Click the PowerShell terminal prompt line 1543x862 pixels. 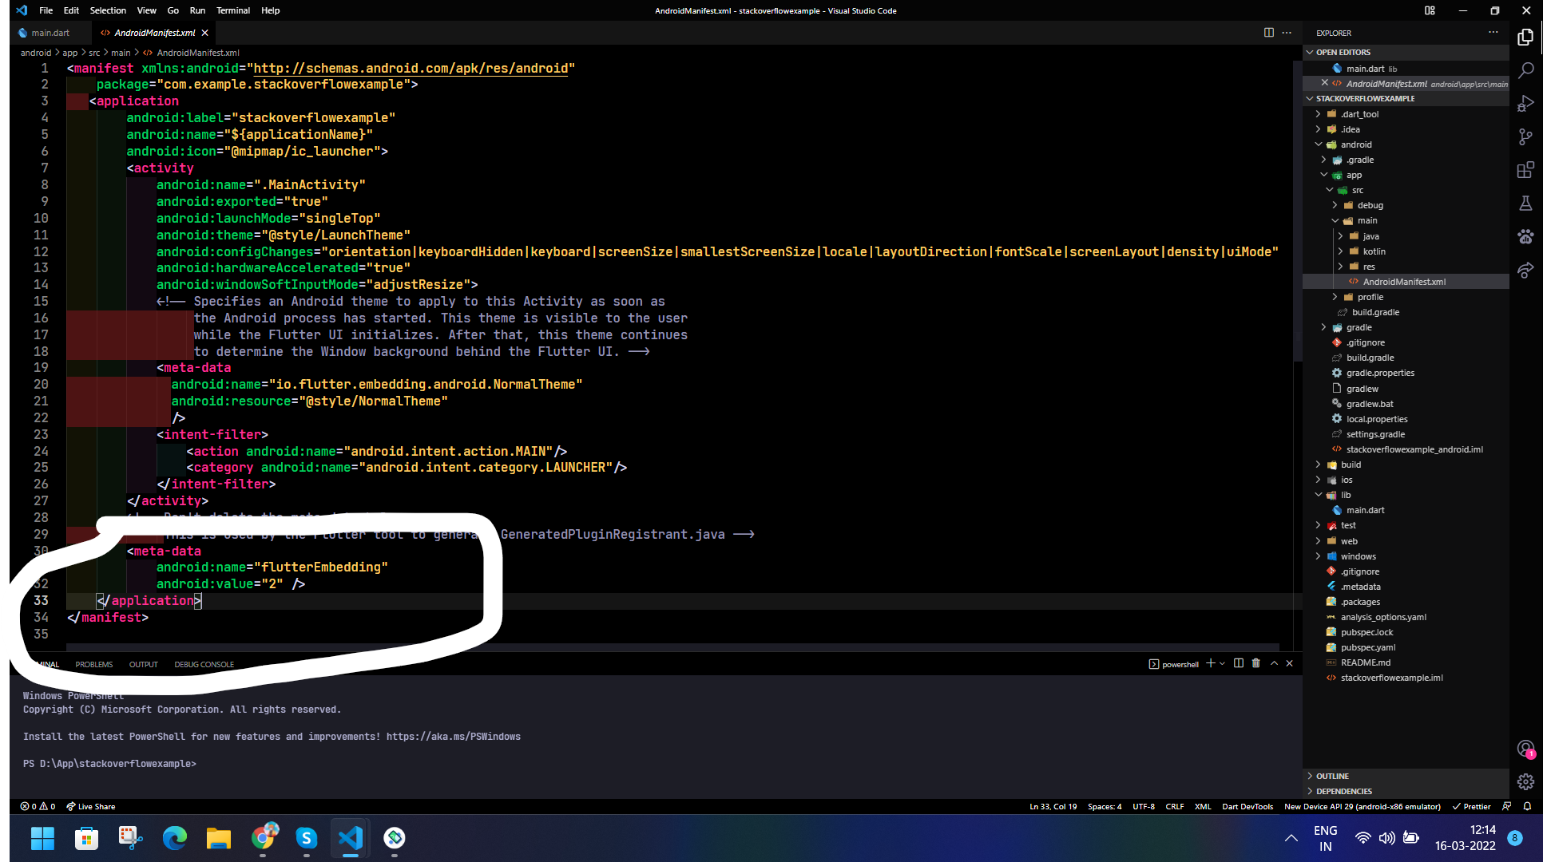click(x=109, y=764)
